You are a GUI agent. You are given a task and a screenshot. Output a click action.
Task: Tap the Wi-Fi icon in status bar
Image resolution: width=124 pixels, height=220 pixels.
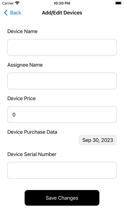click(17, 3)
